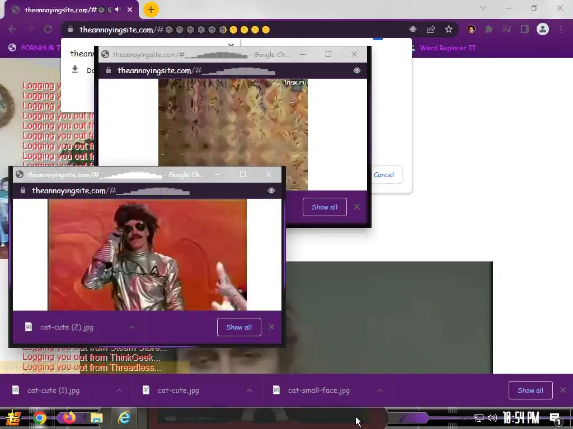Click the round face extension icon in toolbar
Image resolution: width=573 pixels, height=429 pixels.
click(471, 29)
